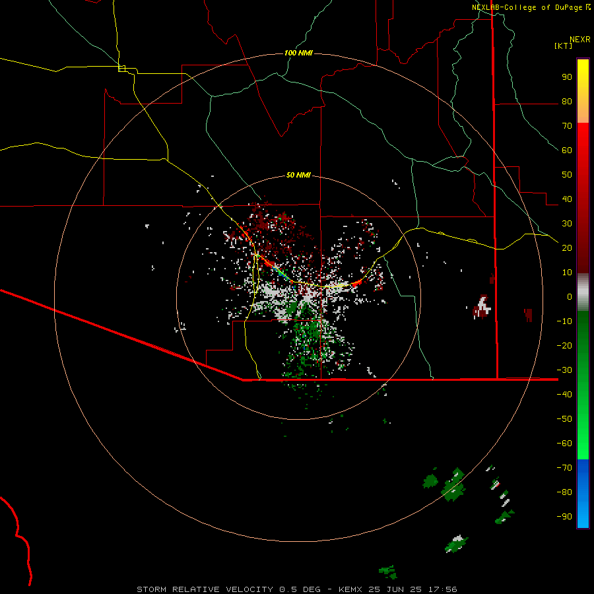Image resolution: width=594 pixels, height=594 pixels.
Task: Select the -60 value on the velocity scale
Action: 564,444
